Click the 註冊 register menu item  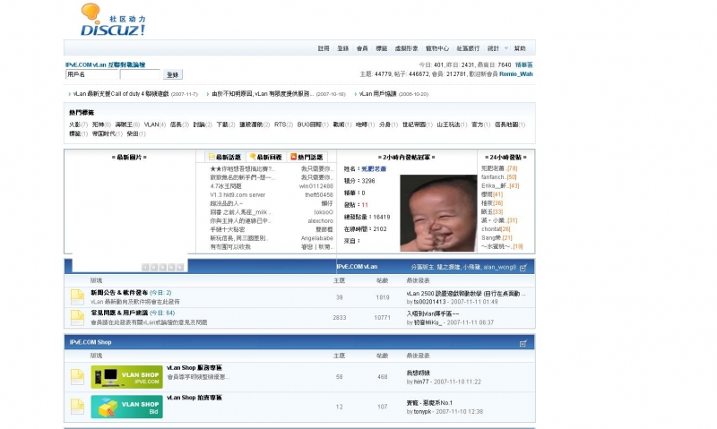[324, 47]
